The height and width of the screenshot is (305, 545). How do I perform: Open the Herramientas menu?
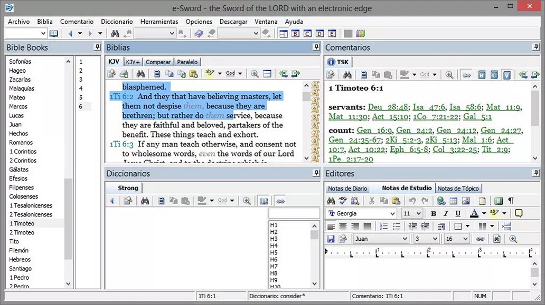(x=159, y=22)
